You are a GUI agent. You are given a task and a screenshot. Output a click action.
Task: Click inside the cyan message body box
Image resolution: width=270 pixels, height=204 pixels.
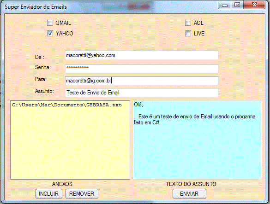(198, 150)
